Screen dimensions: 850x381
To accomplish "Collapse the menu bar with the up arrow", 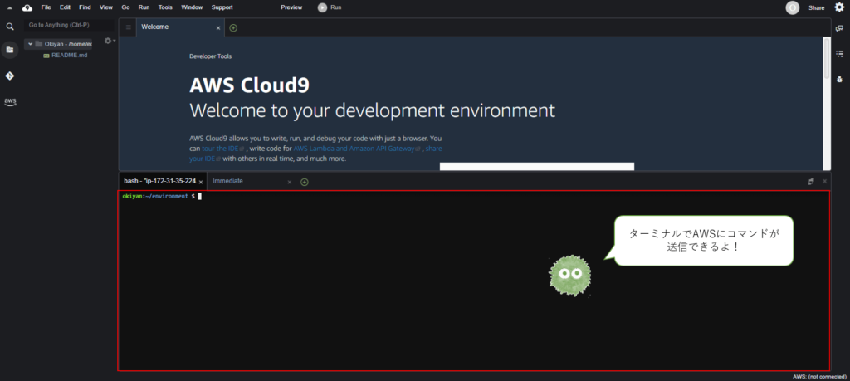I will [x=9, y=7].
